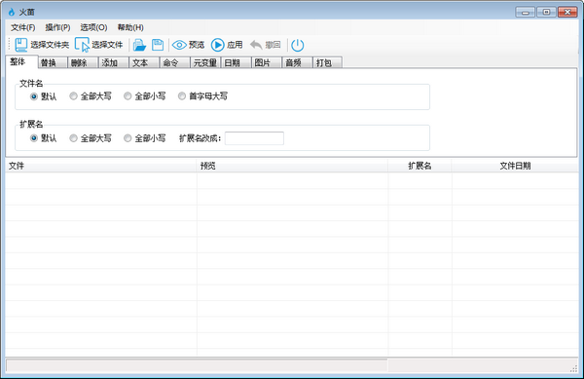
Task: Click the open folder toolbar icon
Action: (x=139, y=45)
